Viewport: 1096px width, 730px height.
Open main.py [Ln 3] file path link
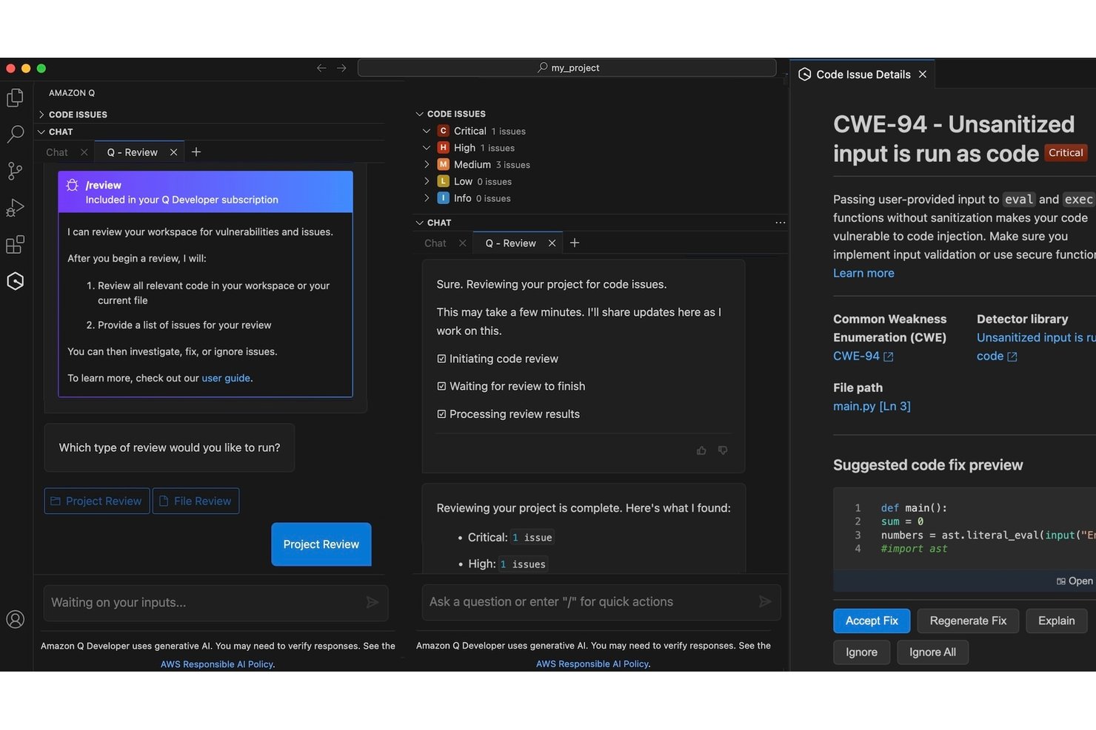[x=872, y=406]
